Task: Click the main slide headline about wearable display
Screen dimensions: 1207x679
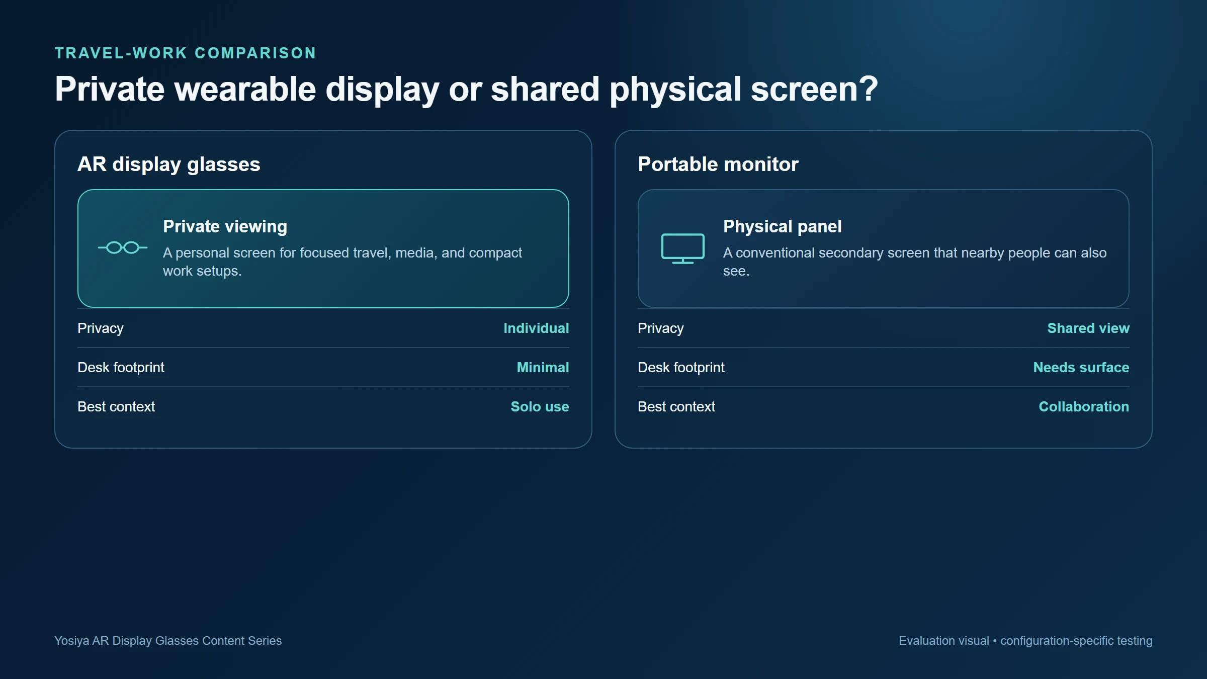Action: point(466,89)
